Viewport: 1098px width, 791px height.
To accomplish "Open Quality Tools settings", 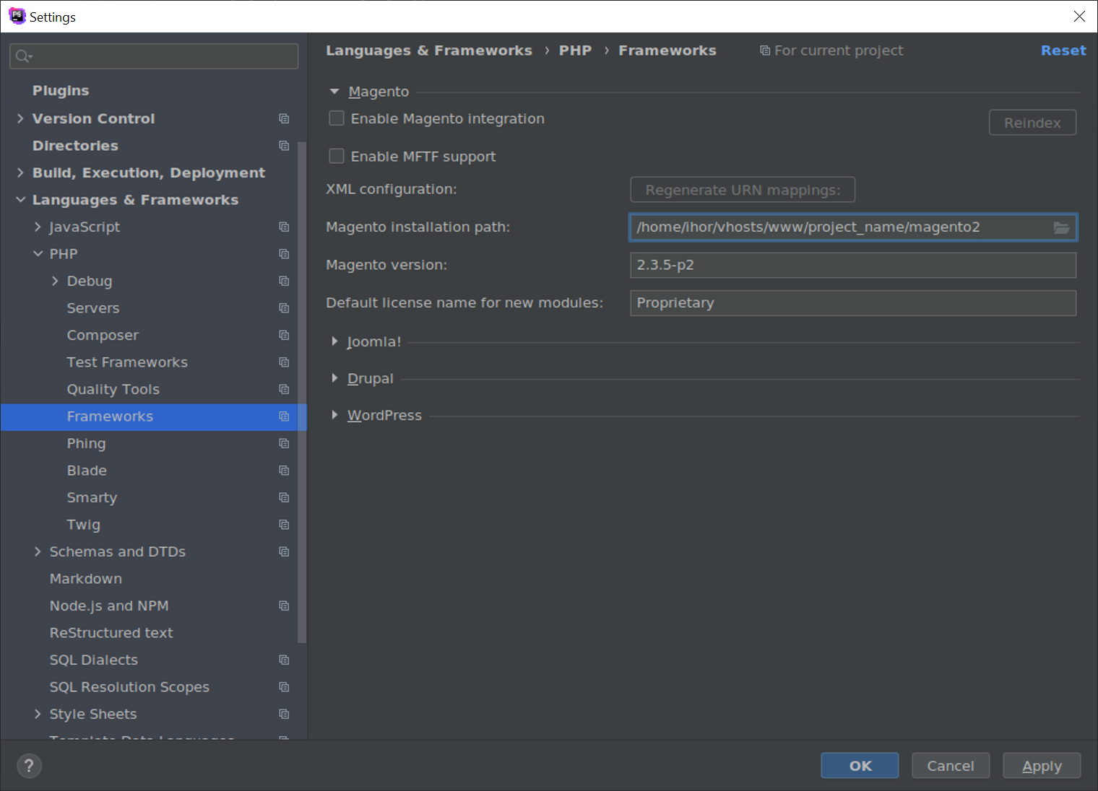I will point(113,389).
